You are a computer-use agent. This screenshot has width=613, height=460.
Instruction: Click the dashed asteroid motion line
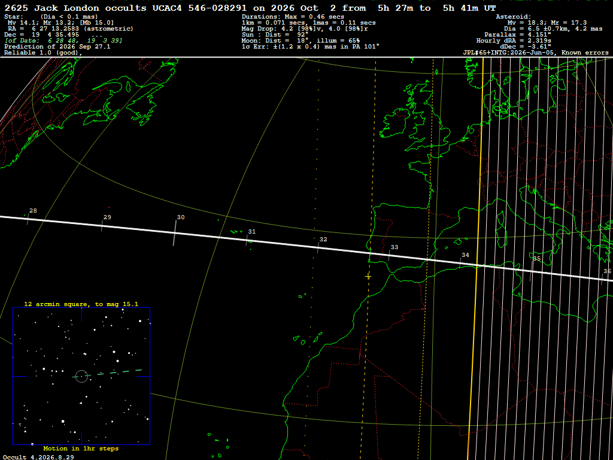tap(108, 373)
